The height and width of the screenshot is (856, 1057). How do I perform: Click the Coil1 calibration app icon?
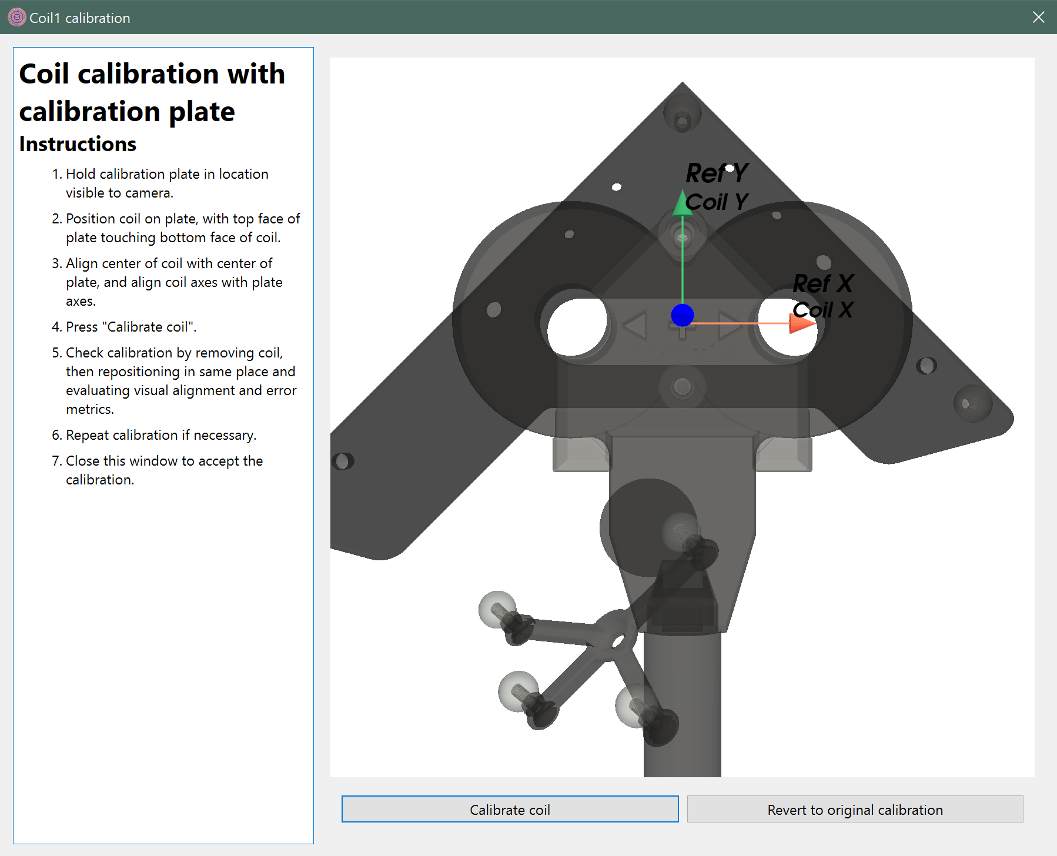pyautogui.click(x=16, y=18)
